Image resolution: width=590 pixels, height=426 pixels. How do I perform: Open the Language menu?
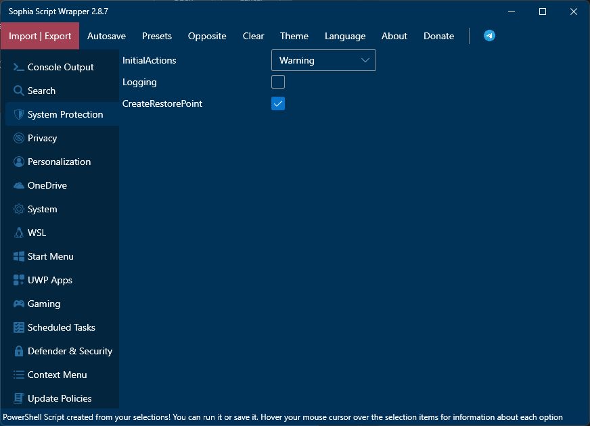click(x=345, y=36)
